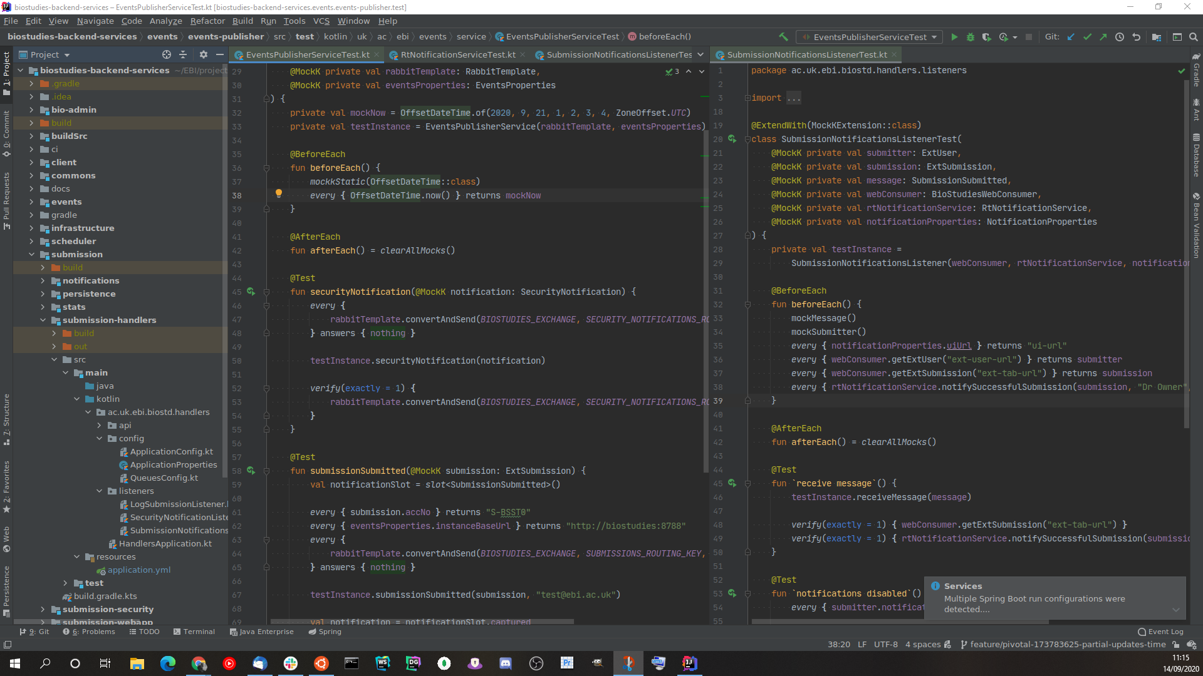Open Search Everywhere via the magnifier icon
Image resolution: width=1203 pixels, height=676 pixels.
(x=1193, y=37)
